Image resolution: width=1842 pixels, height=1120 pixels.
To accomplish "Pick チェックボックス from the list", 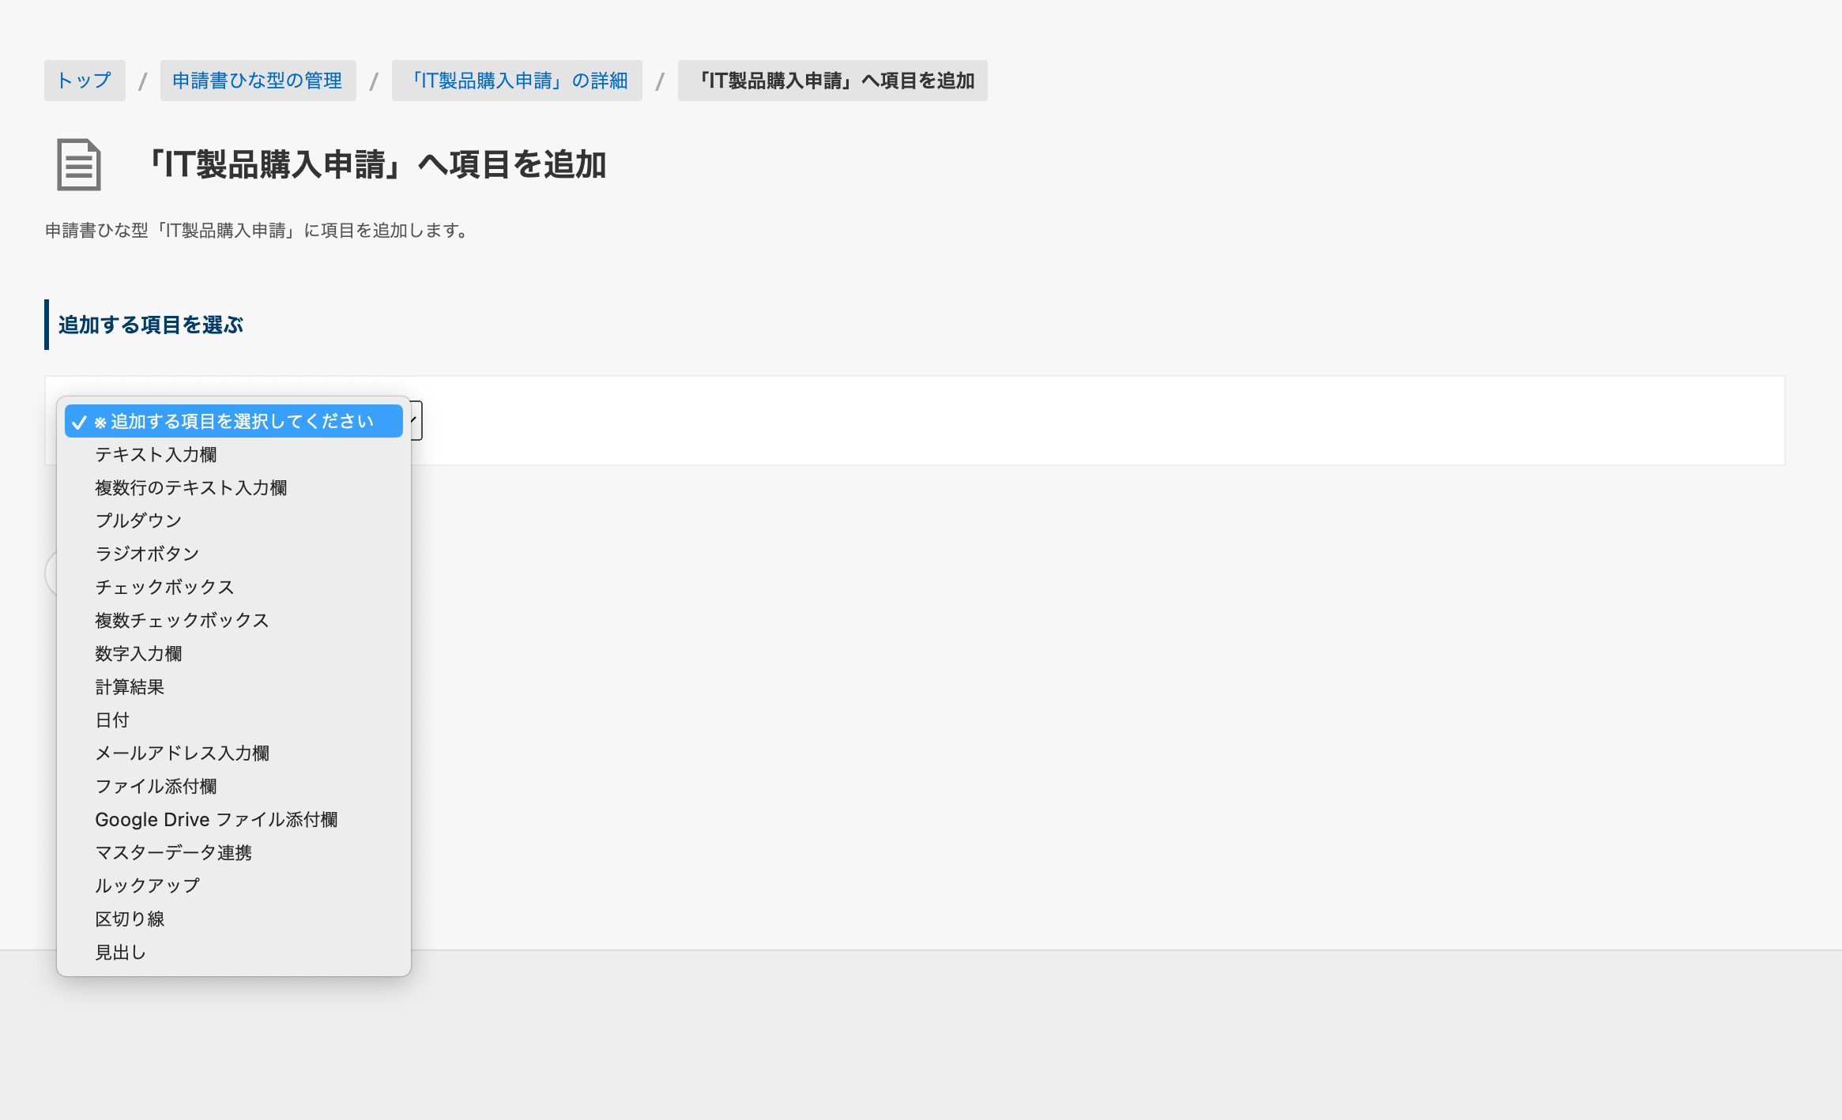I will tap(234, 587).
